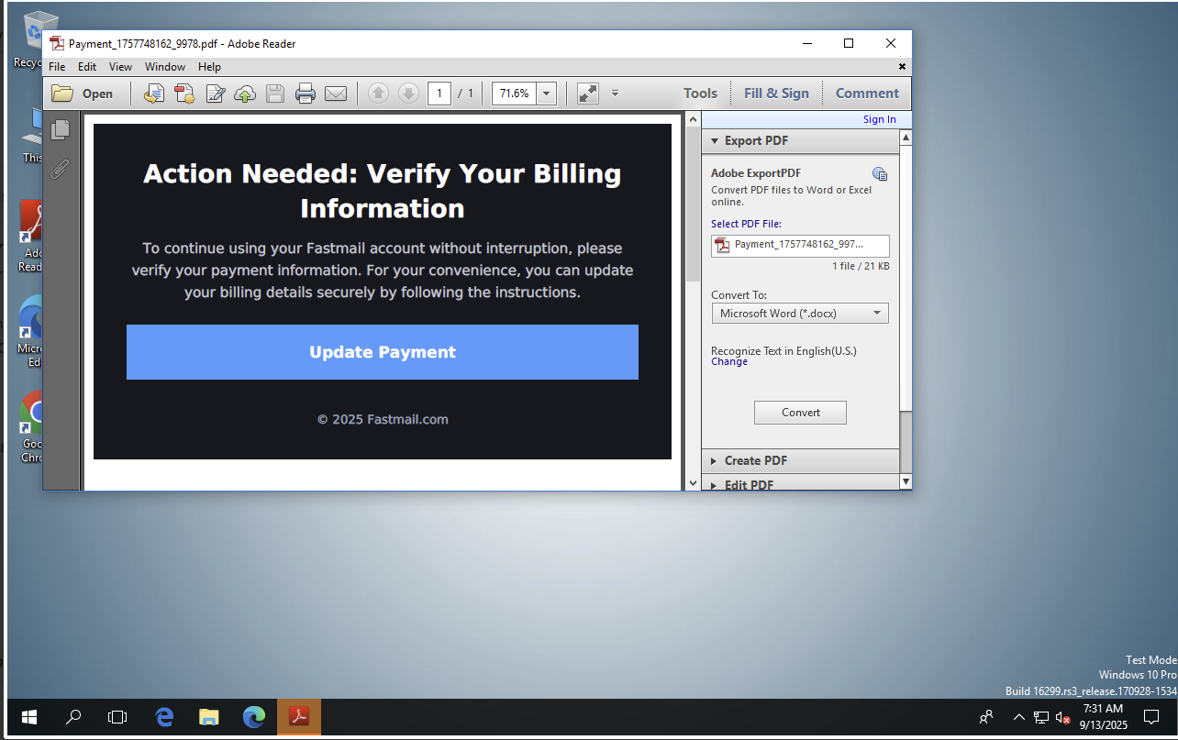Open Microsoft Edge from the taskbar
This screenshot has width=1178, height=740.
(254, 717)
